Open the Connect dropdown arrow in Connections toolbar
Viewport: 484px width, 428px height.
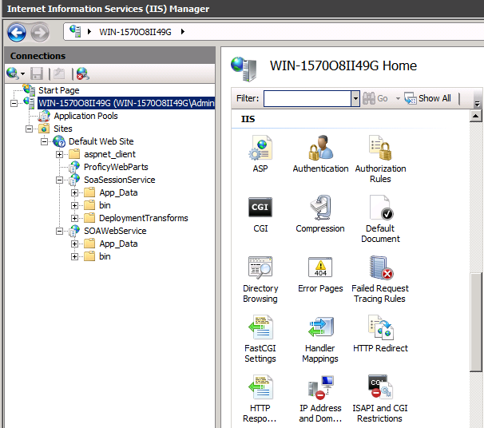(x=22, y=73)
